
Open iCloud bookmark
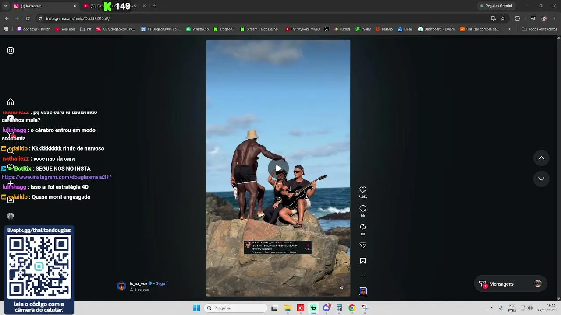point(342,29)
